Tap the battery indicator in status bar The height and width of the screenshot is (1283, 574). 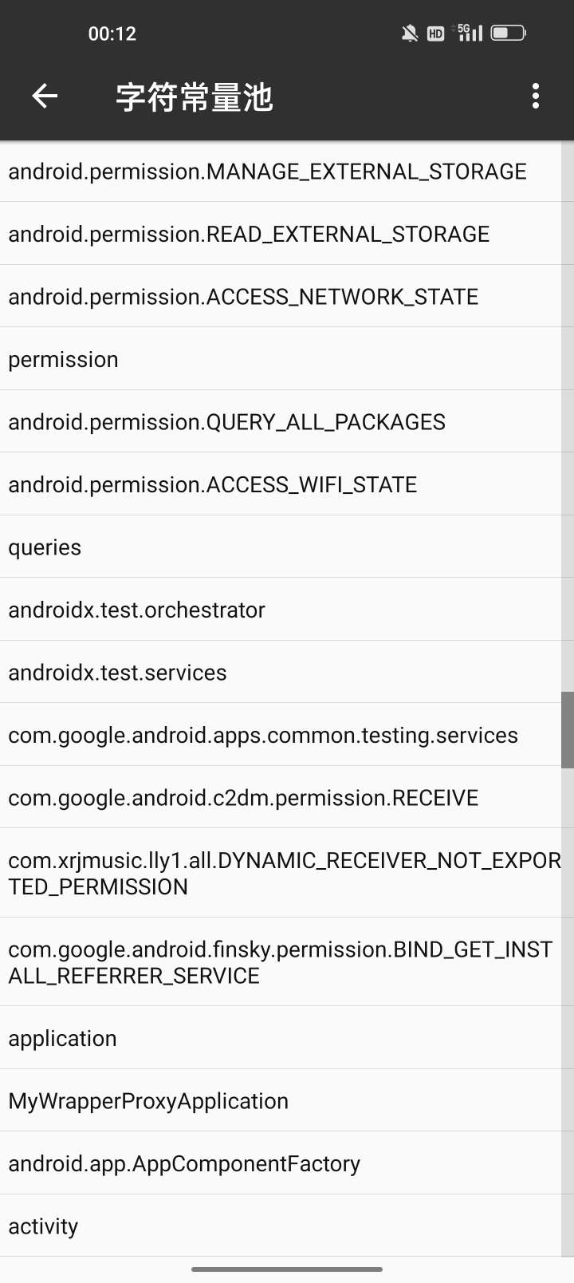tap(509, 33)
